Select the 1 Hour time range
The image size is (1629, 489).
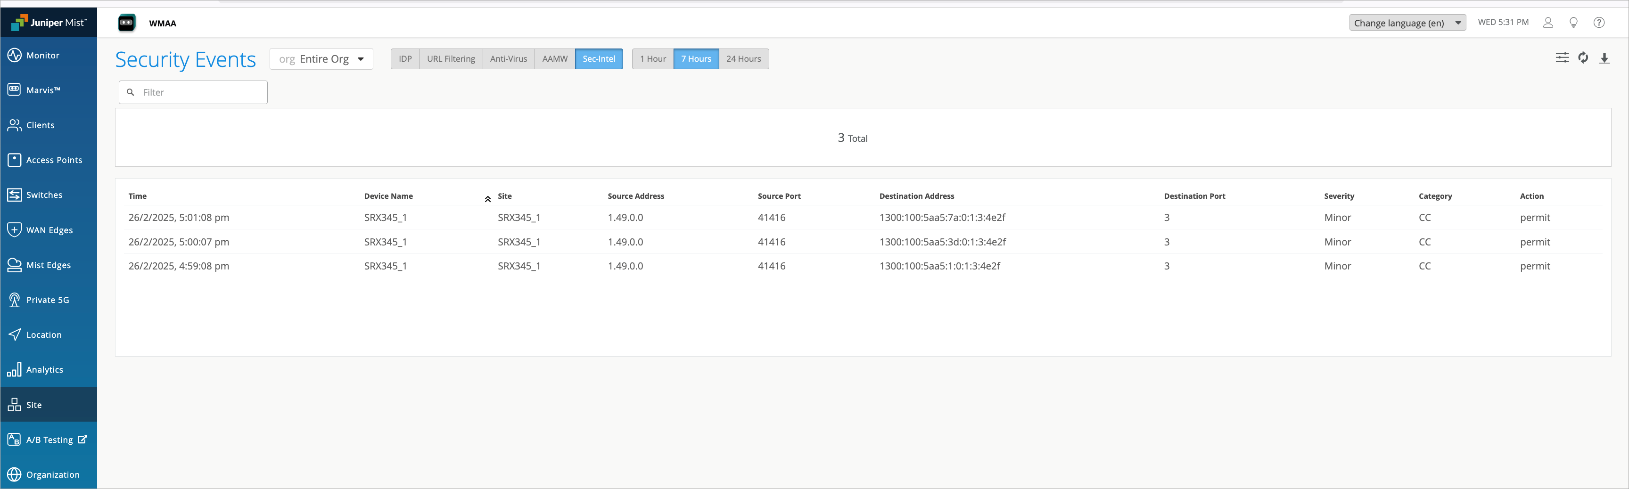pos(653,59)
